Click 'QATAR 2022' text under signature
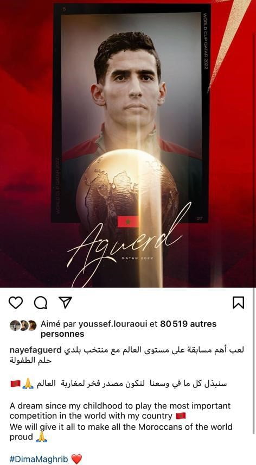256x465 pixels. click(138, 258)
